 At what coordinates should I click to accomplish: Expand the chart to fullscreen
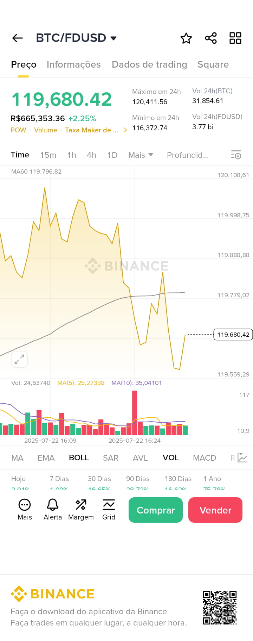pyautogui.click(x=19, y=359)
